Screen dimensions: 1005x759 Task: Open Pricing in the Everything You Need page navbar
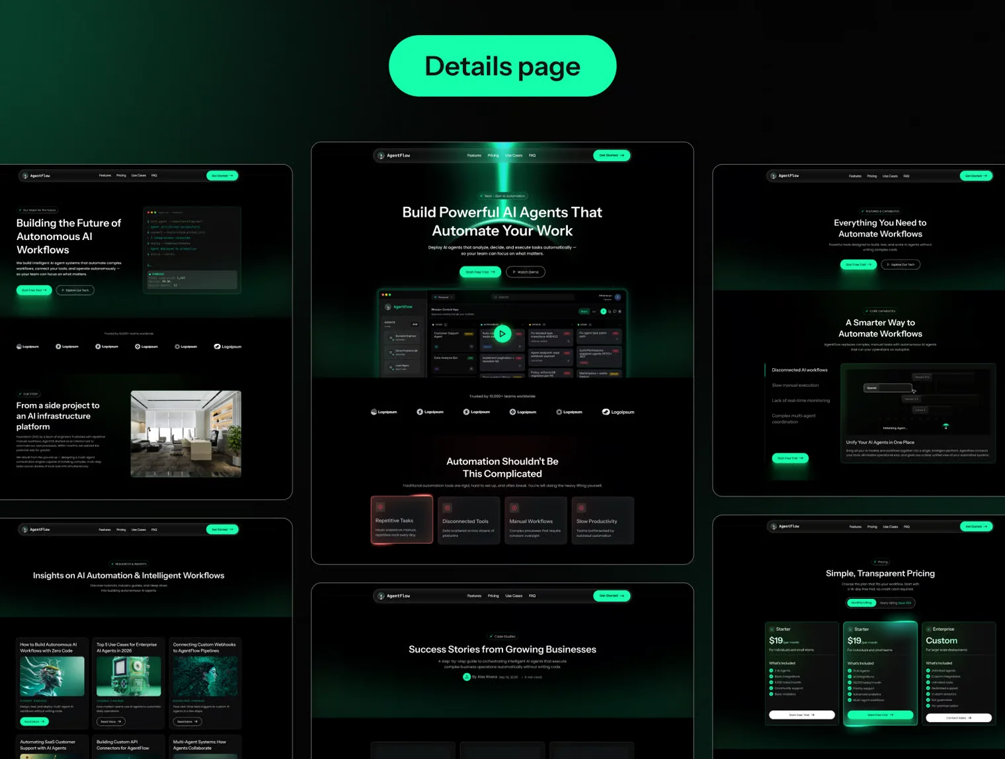872,176
